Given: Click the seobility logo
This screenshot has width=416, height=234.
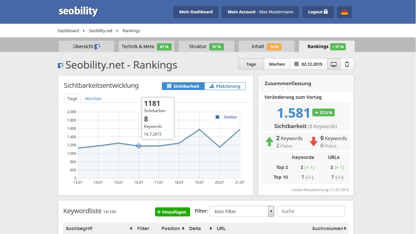Looking at the screenshot, I should (78, 11).
